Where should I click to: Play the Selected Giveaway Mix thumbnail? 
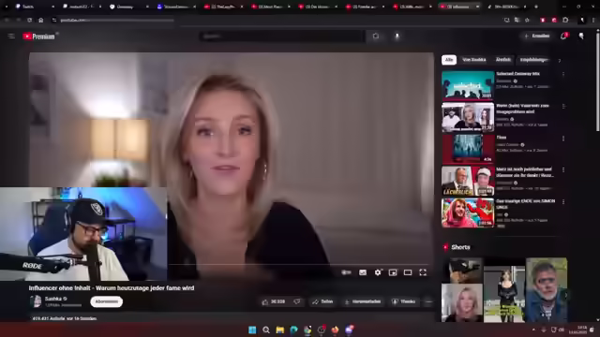click(468, 85)
